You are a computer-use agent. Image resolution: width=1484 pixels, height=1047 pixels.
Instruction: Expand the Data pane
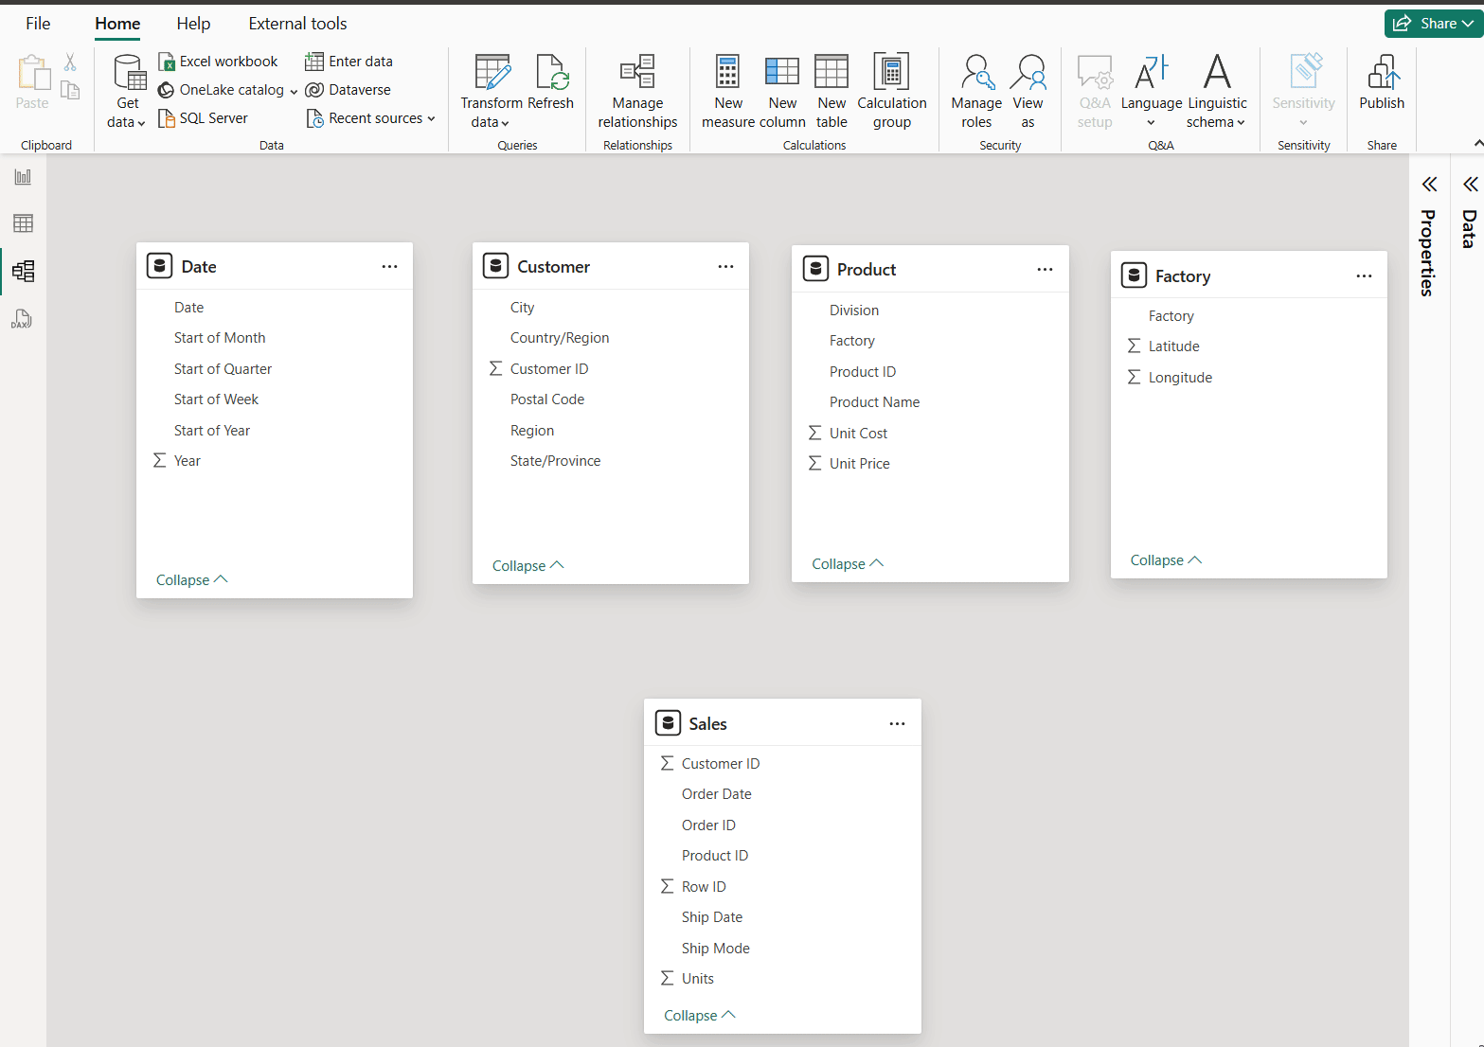click(1470, 185)
